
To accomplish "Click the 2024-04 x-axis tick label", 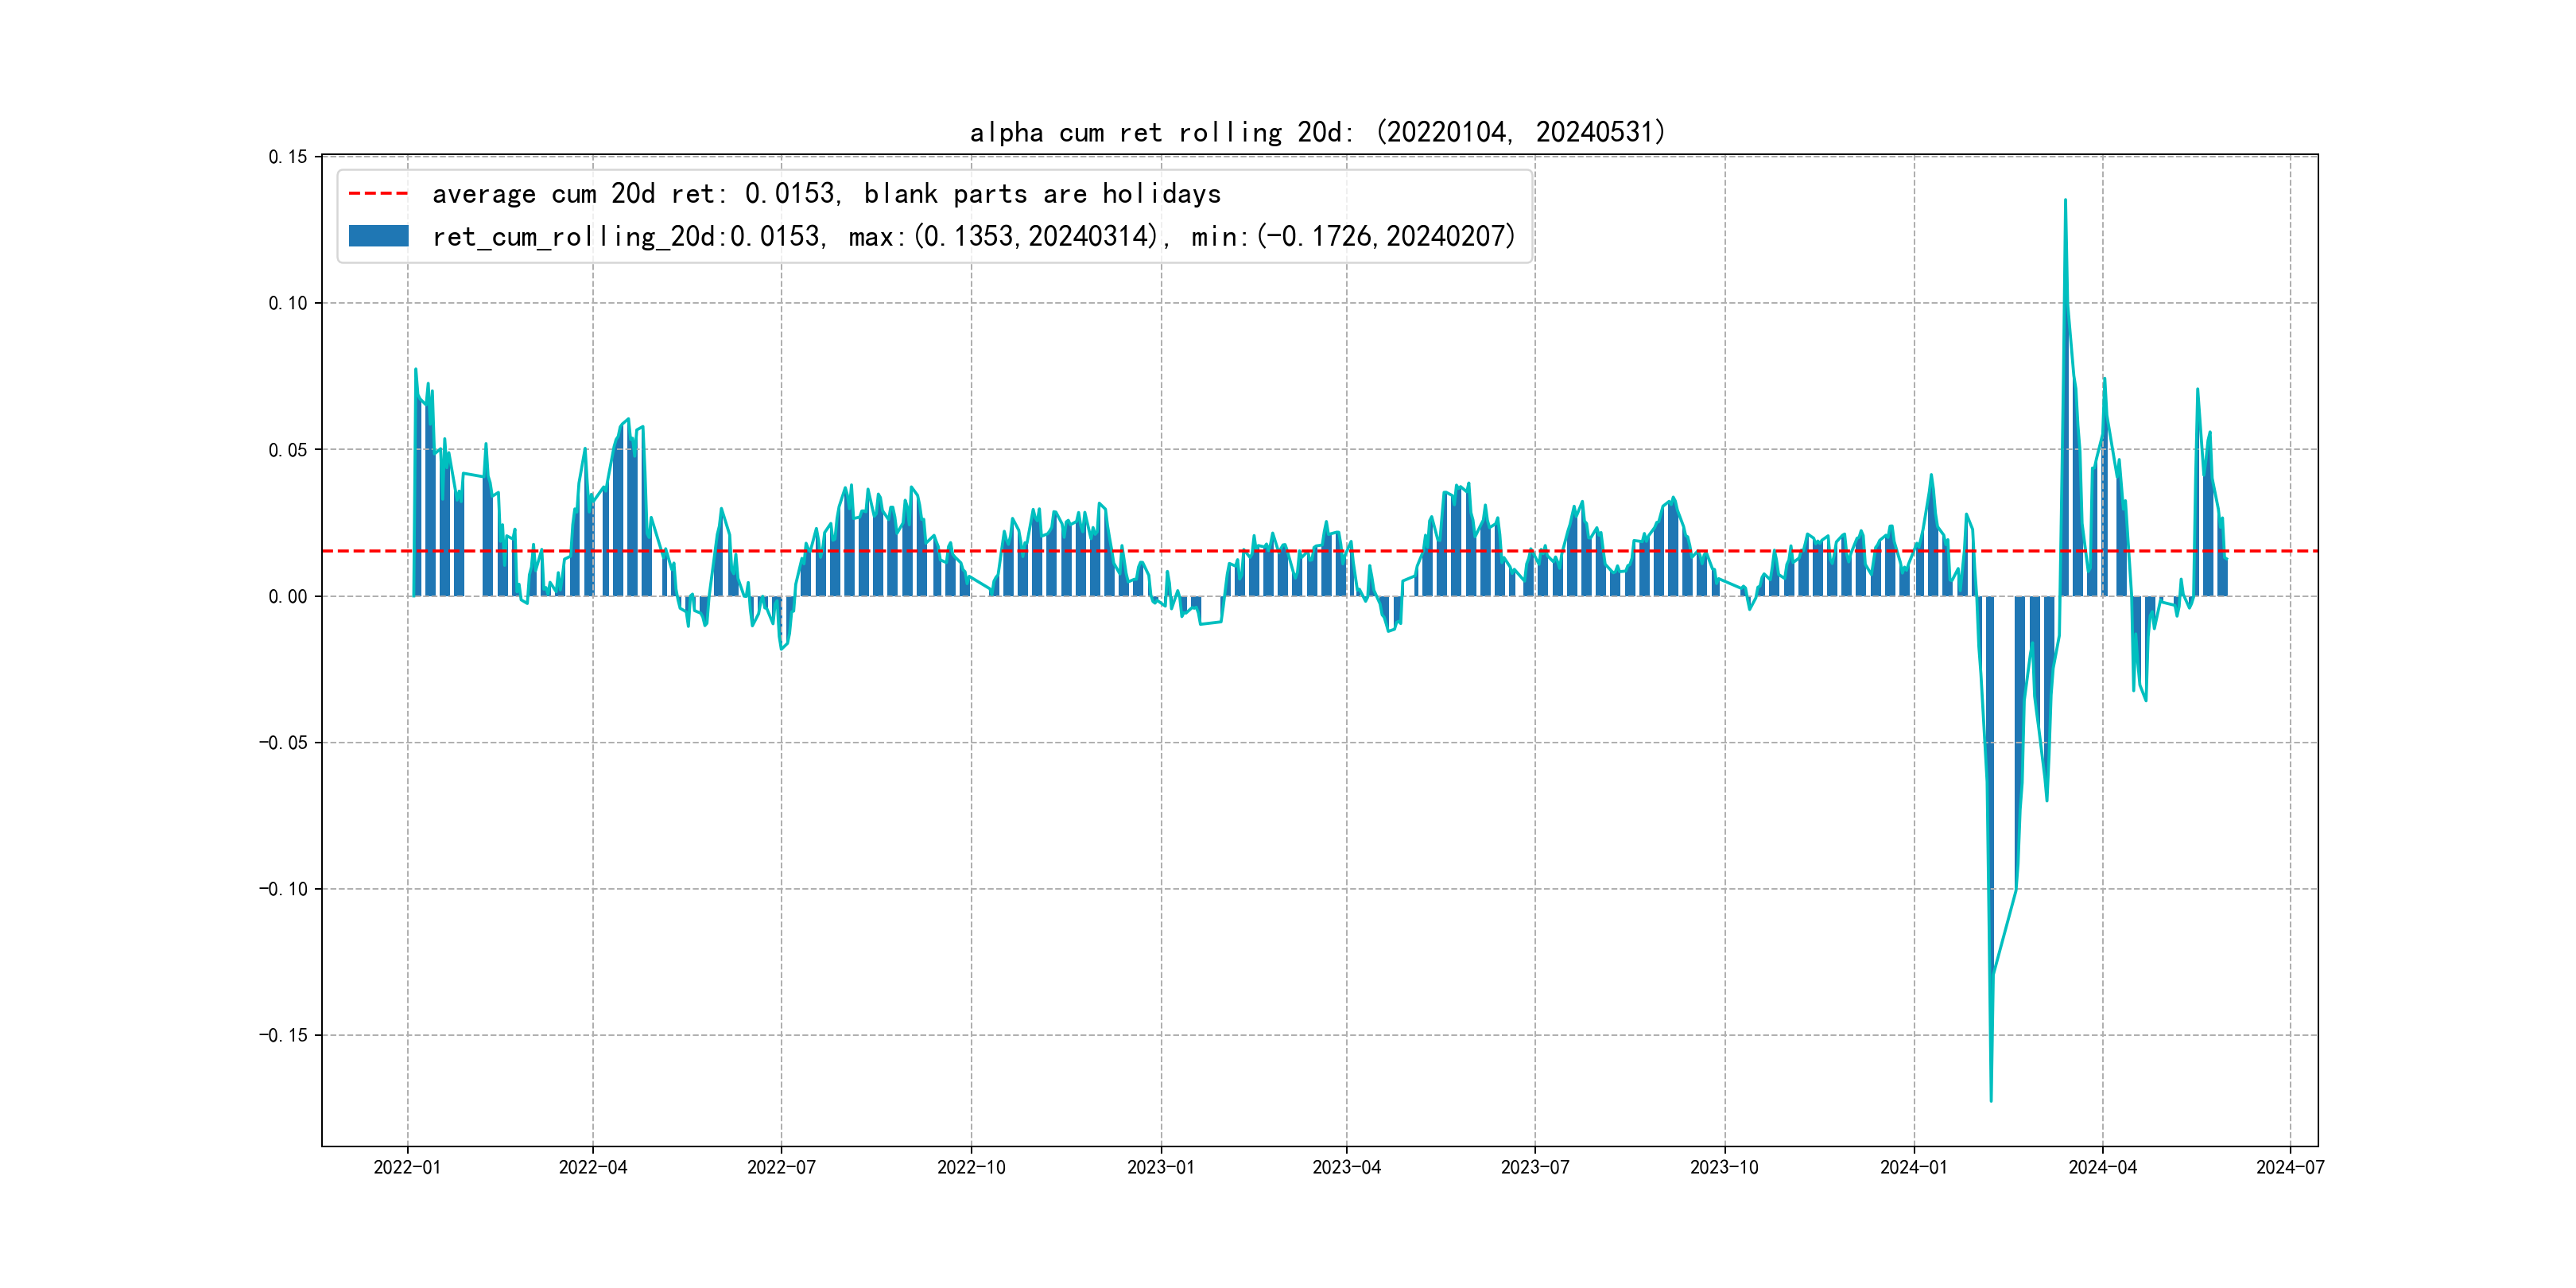I will [2102, 1167].
